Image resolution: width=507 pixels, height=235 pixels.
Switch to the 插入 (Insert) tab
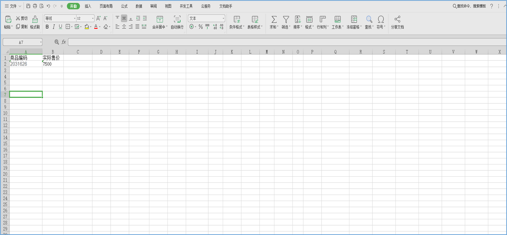click(88, 6)
